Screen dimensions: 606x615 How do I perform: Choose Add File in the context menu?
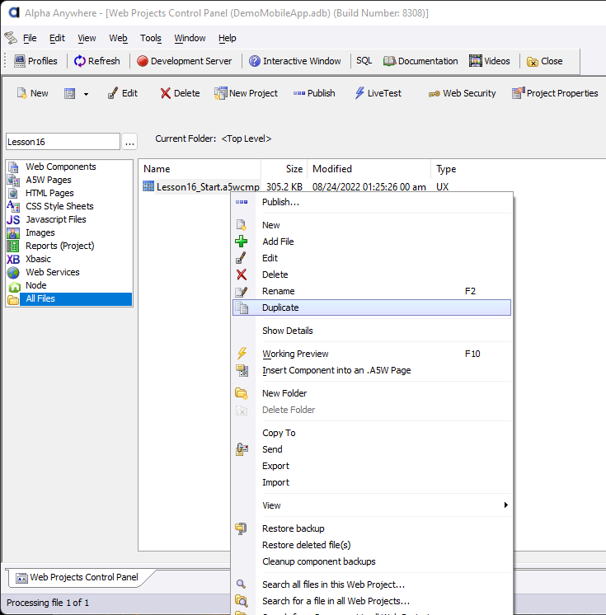tap(372, 242)
